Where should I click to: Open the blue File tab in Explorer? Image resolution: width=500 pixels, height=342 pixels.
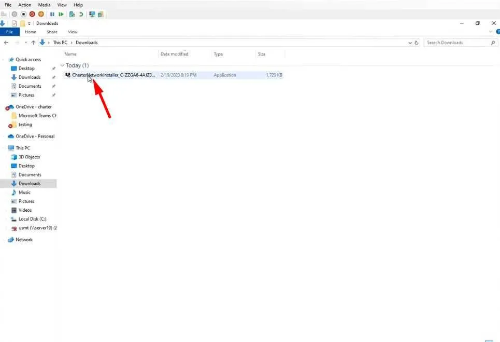click(x=9, y=32)
